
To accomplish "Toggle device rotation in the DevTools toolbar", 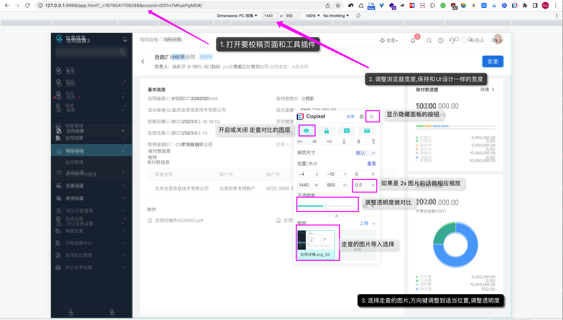I will [358, 15].
